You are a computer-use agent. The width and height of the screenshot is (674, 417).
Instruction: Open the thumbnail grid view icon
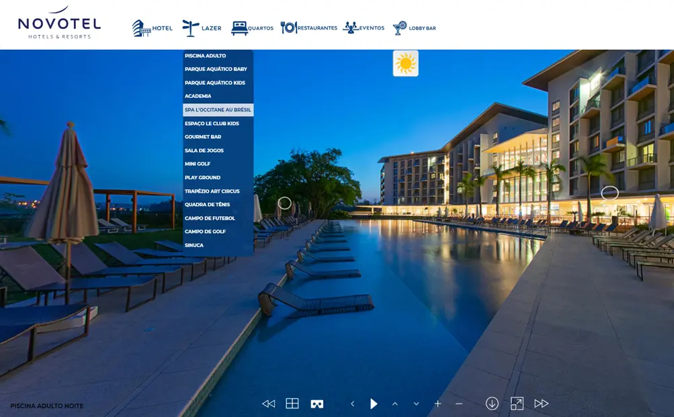point(292,403)
